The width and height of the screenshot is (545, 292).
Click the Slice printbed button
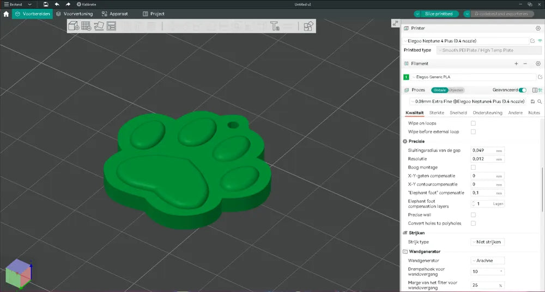(x=436, y=14)
